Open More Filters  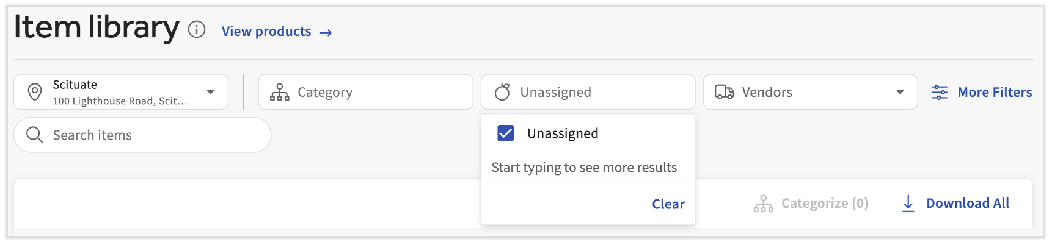[x=995, y=92]
